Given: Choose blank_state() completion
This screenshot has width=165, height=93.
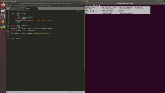Looking at the screenshot, I should click(x=91, y=7).
